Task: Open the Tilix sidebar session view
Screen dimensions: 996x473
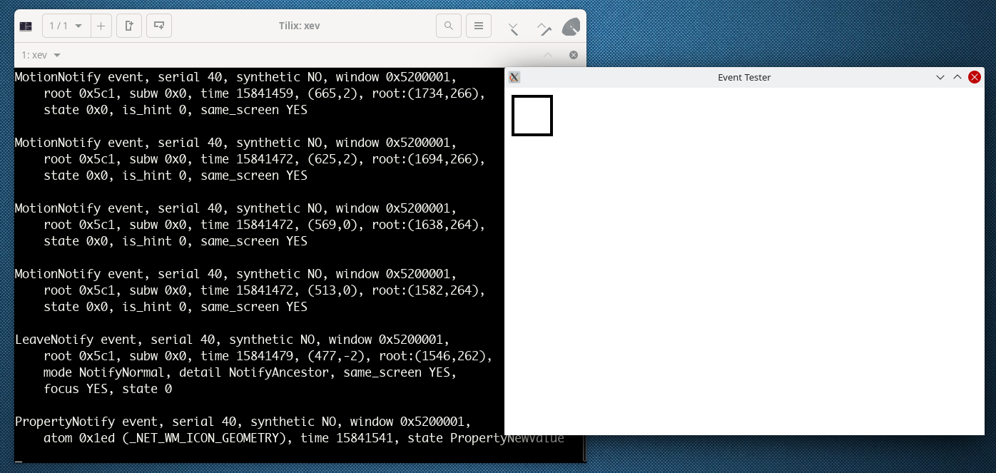Action: [x=26, y=26]
